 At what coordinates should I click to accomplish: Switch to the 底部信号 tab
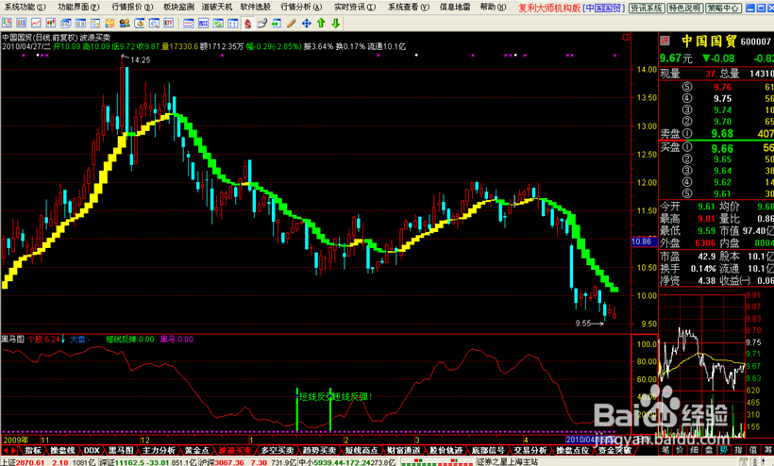click(488, 450)
